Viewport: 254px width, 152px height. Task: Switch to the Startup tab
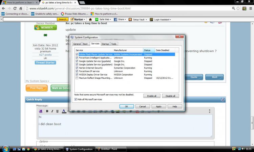tap(105, 44)
